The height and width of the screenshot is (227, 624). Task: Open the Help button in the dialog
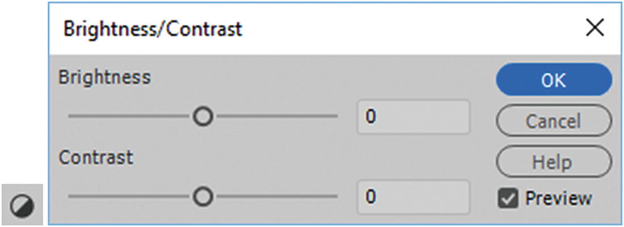(x=554, y=163)
